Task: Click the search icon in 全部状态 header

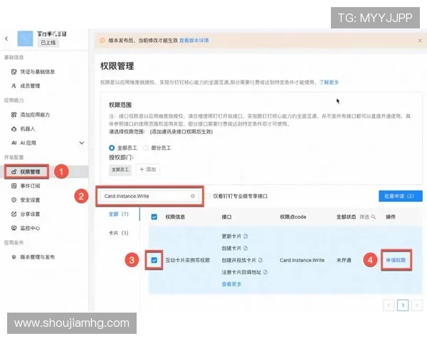Action: tap(374, 217)
